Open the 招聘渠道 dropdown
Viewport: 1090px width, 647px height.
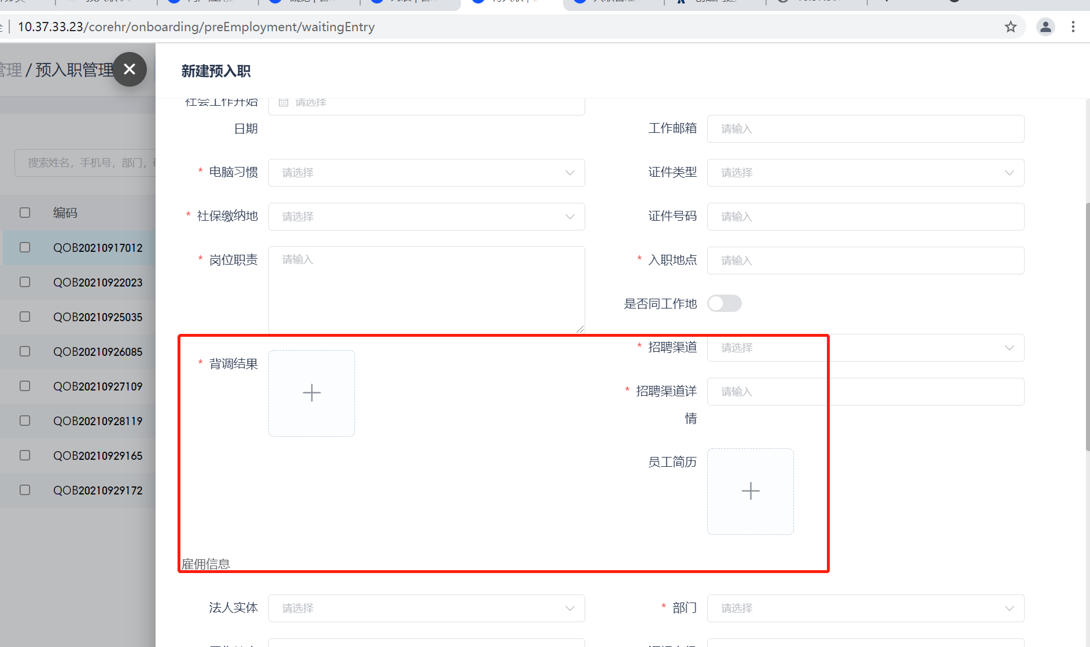click(x=865, y=348)
